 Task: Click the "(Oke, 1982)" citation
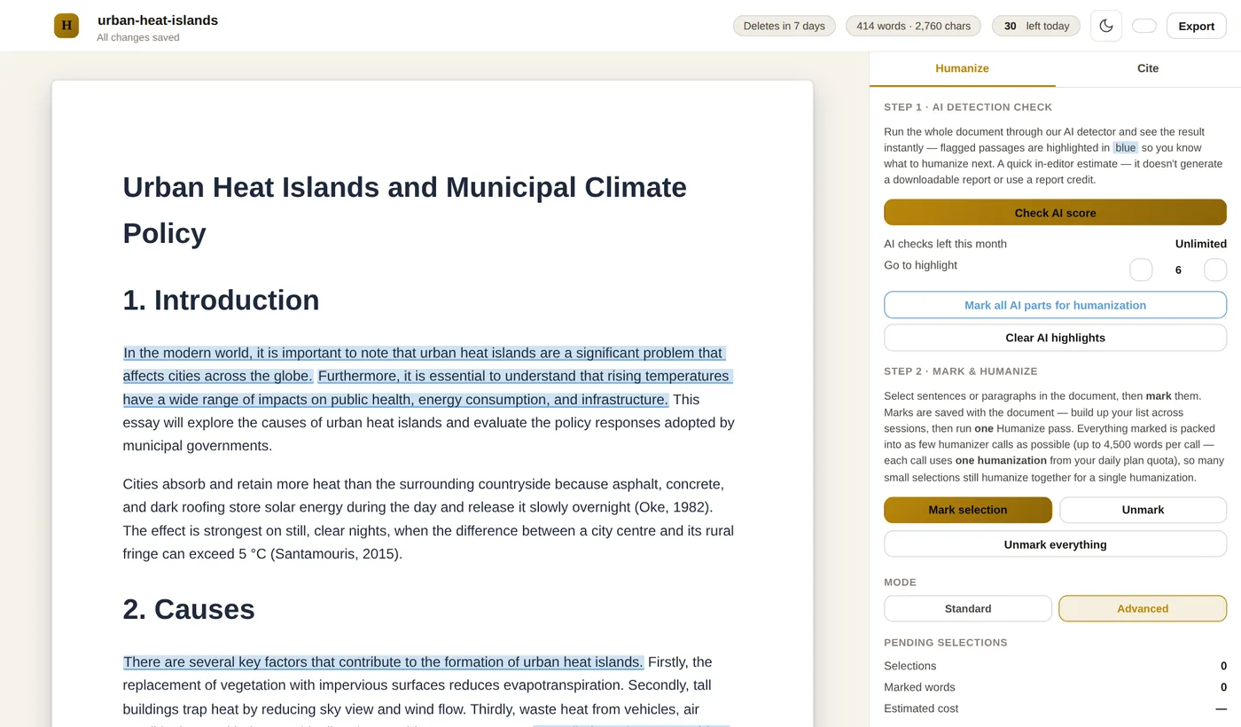673,508
